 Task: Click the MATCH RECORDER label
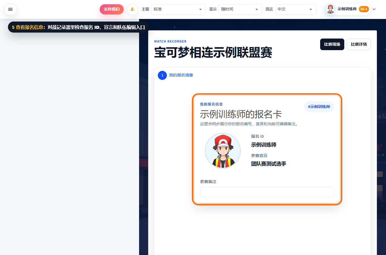(x=170, y=41)
